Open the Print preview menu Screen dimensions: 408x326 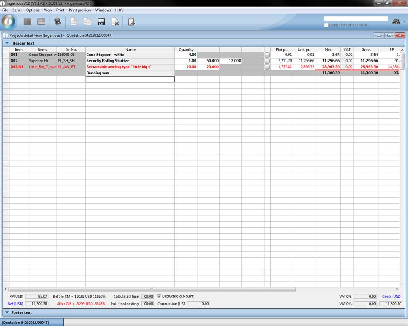(80, 10)
